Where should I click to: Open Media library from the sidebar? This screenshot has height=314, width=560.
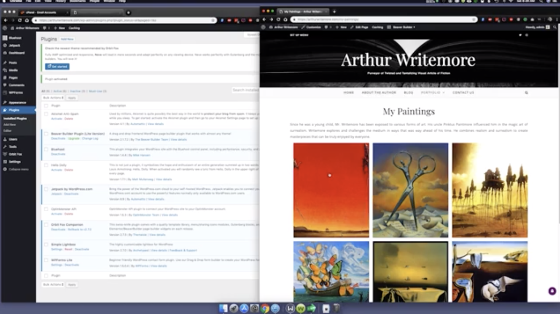coord(13,70)
